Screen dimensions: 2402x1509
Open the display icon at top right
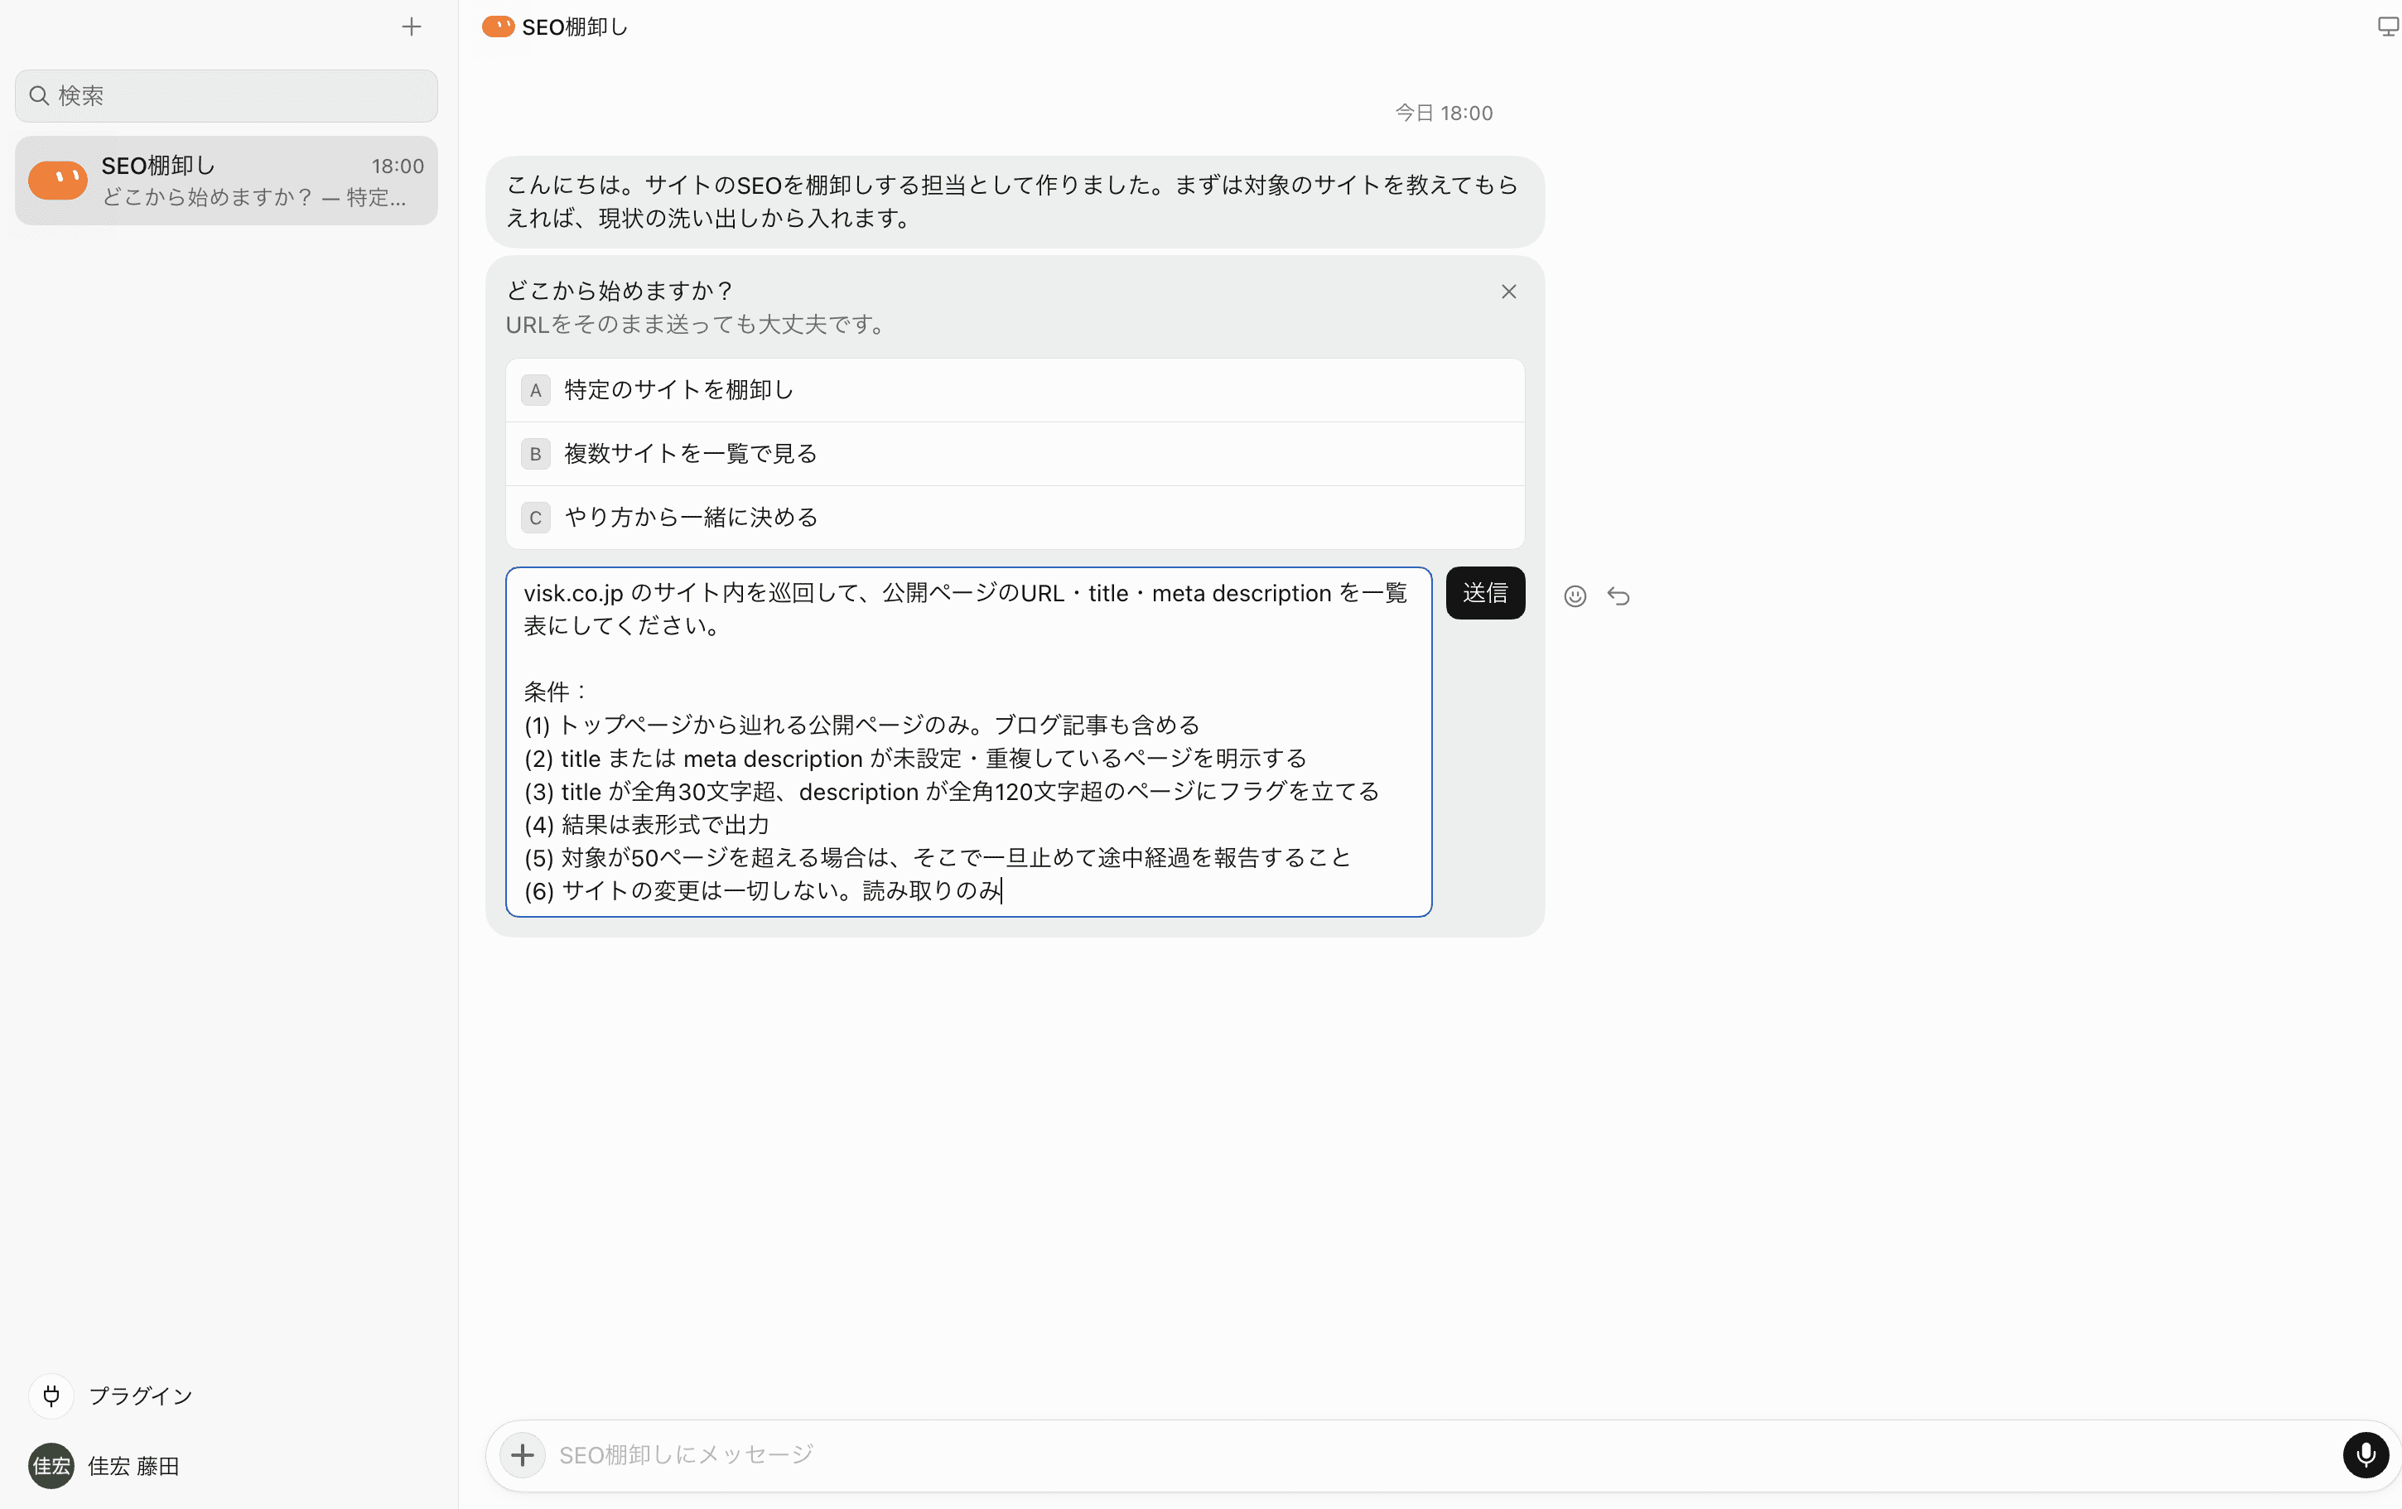(2388, 27)
